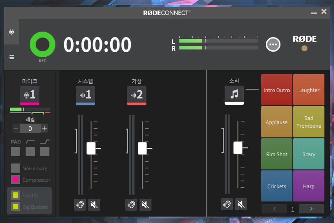Solo listen to the 가상 channel
Screen dimensions: 334x223
pos(131,205)
